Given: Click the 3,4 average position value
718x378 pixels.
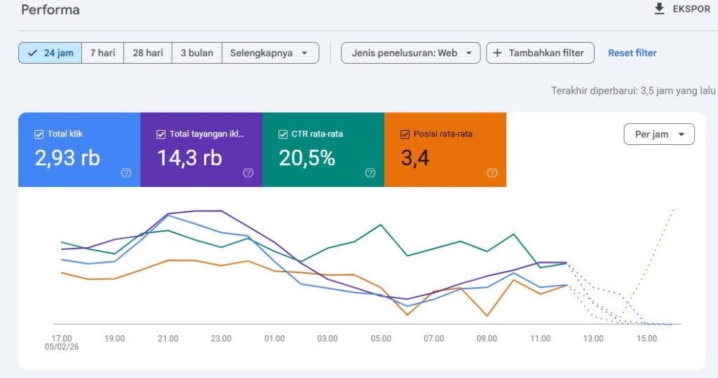Looking at the screenshot, I should pos(415,158).
